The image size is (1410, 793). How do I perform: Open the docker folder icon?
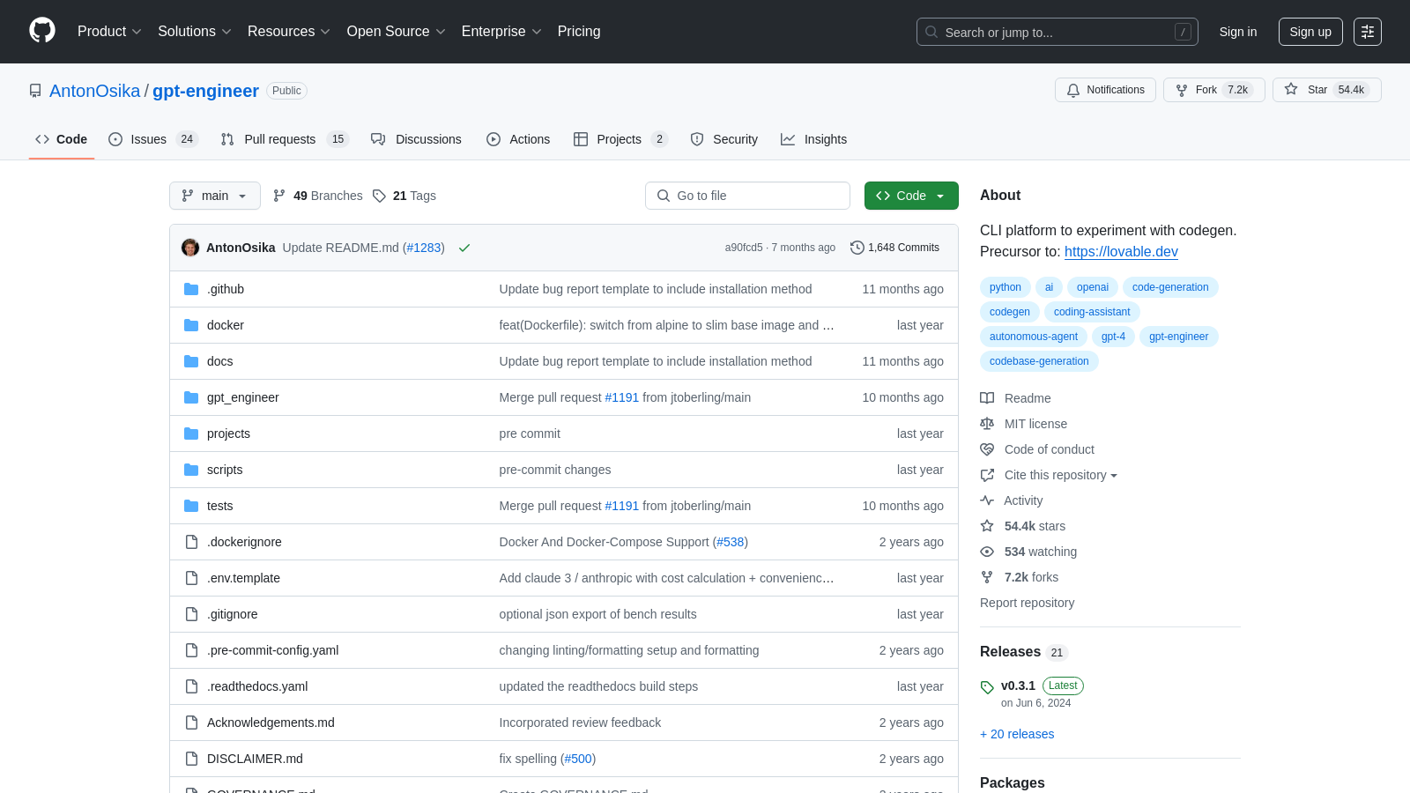191,325
